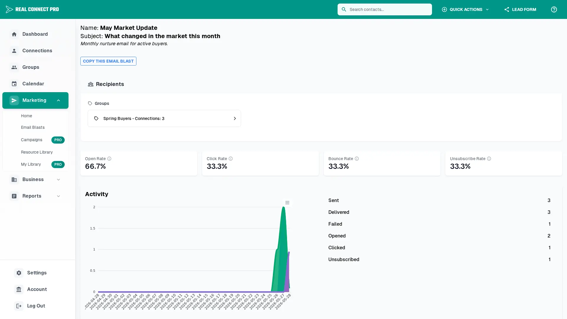Screen dimensions: 567x319
Task: Click the Activity section heading
Action: point(97,194)
